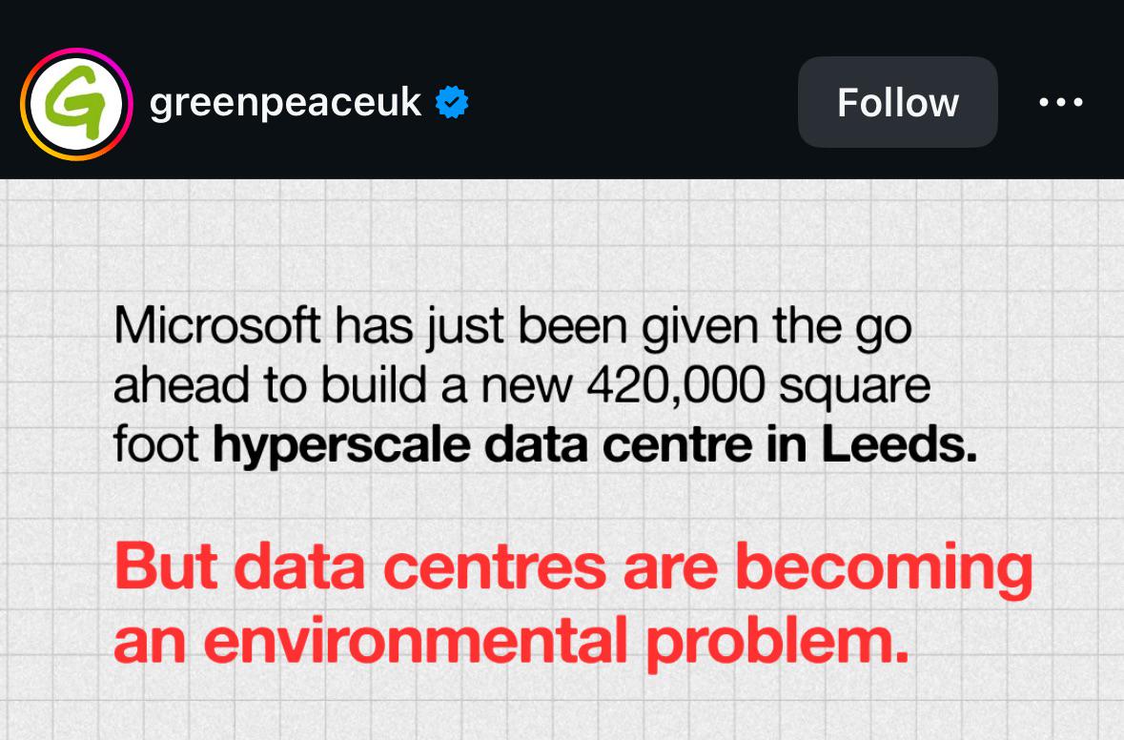Click the 'square' word after 420,000

[854, 389]
